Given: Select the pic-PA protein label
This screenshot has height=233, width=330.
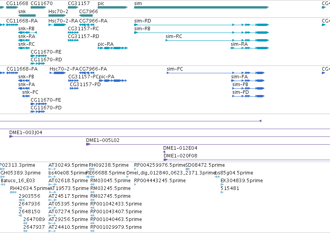Looking at the screenshot, I should 107,77.
